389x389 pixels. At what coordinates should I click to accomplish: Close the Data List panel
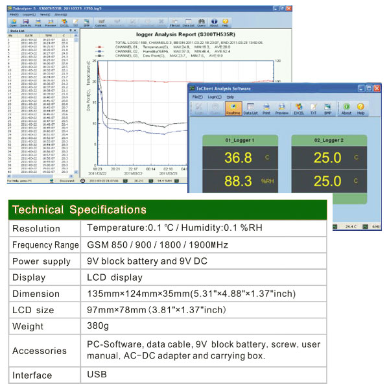click(75, 30)
